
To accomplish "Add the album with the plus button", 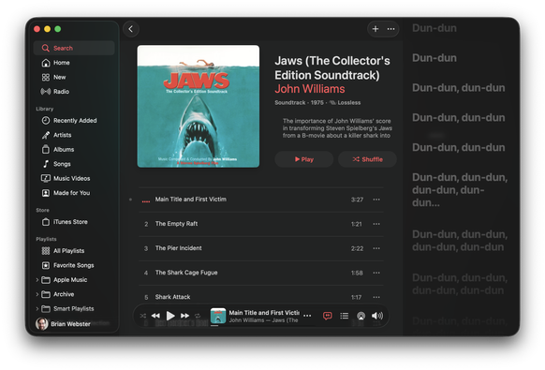I will [376, 29].
